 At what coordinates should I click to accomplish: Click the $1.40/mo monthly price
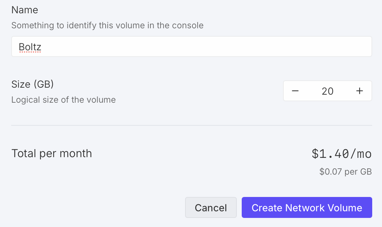341,154
